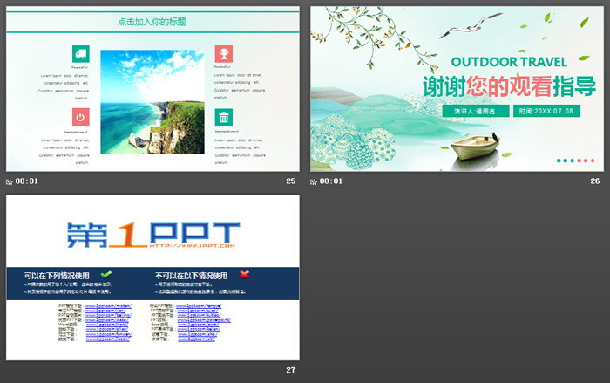610x383 pixels.
Task: Click the '谢谢您的观看指导' text on slide 26
Action: click(509, 86)
